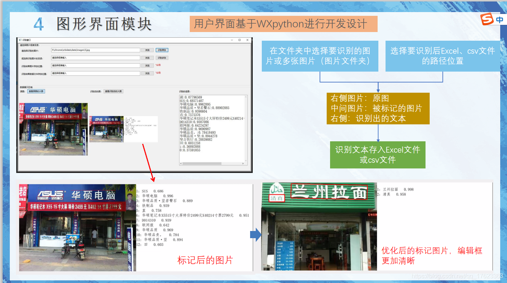Click the recognized-result preview image in the app

click(x=123, y=129)
